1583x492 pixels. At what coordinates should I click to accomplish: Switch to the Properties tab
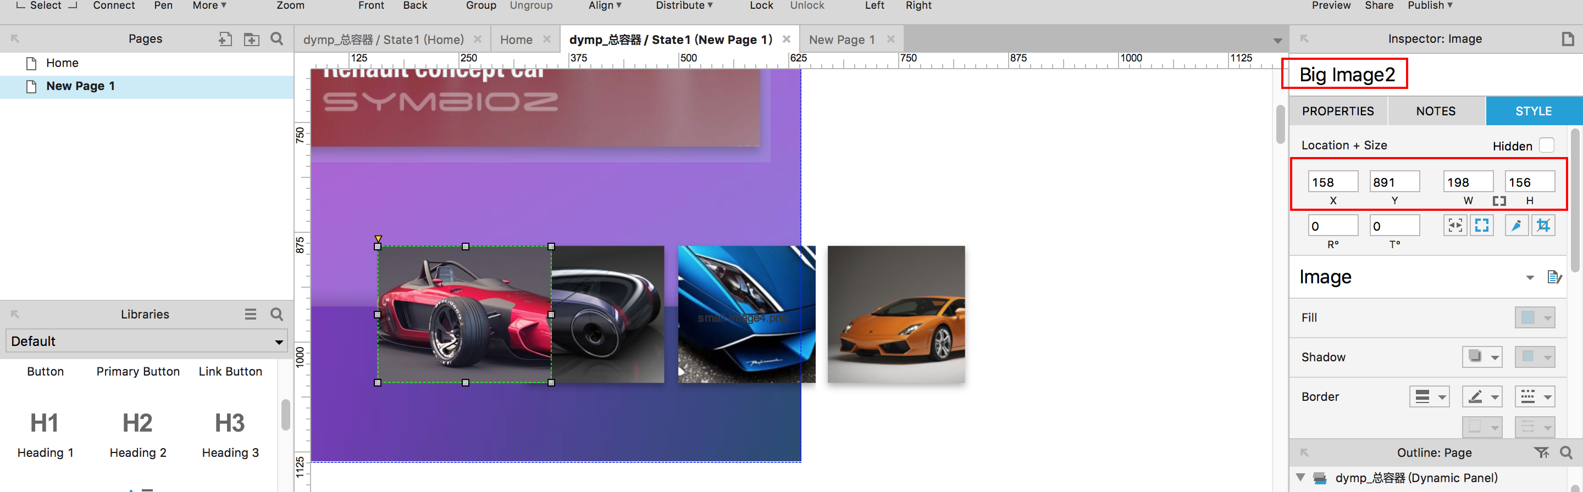pos(1337,111)
